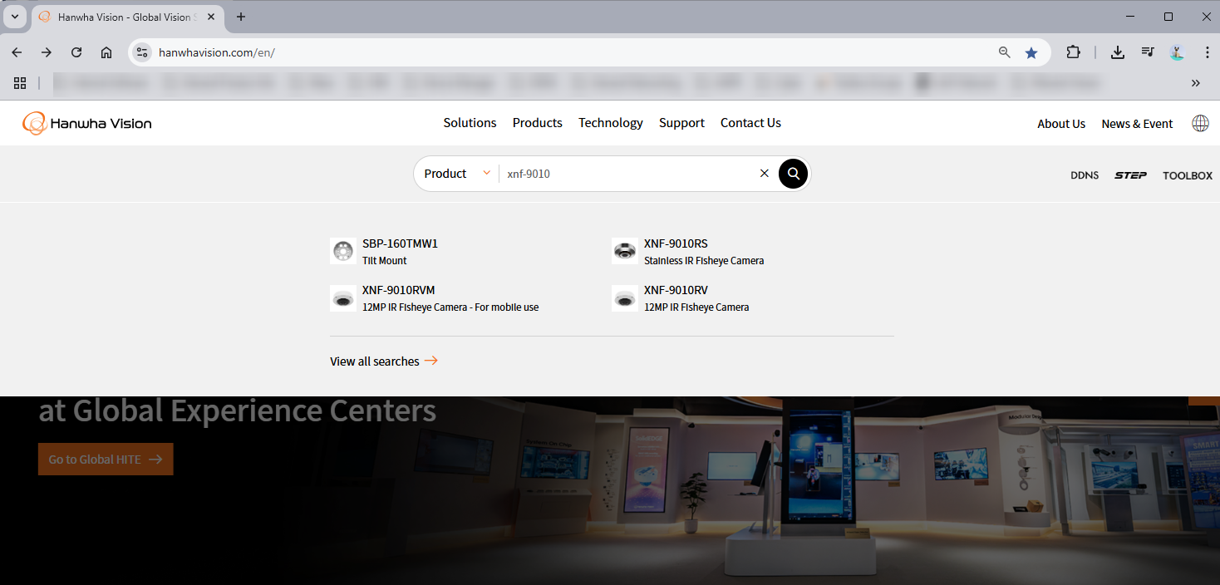The image size is (1220, 585).
Task: Click the search field containing xnf-9010
Action: tap(627, 174)
